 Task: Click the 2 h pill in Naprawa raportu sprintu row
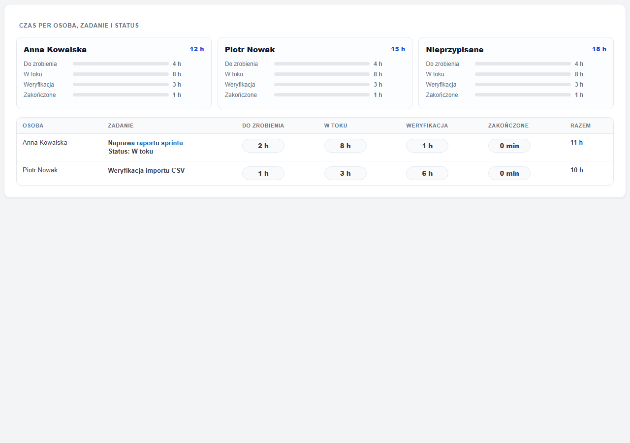263,146
